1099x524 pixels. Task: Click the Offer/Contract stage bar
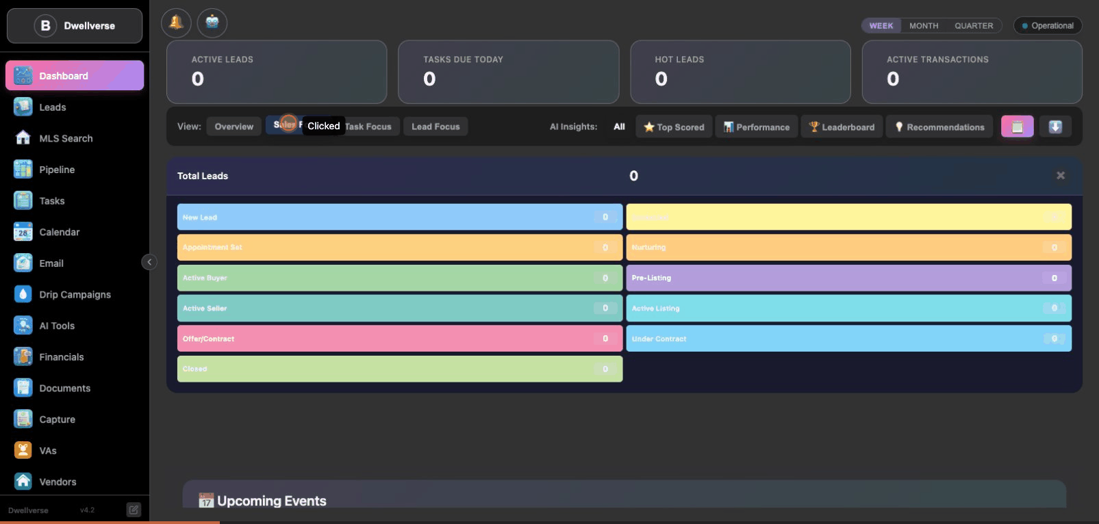tap(400, 339)
